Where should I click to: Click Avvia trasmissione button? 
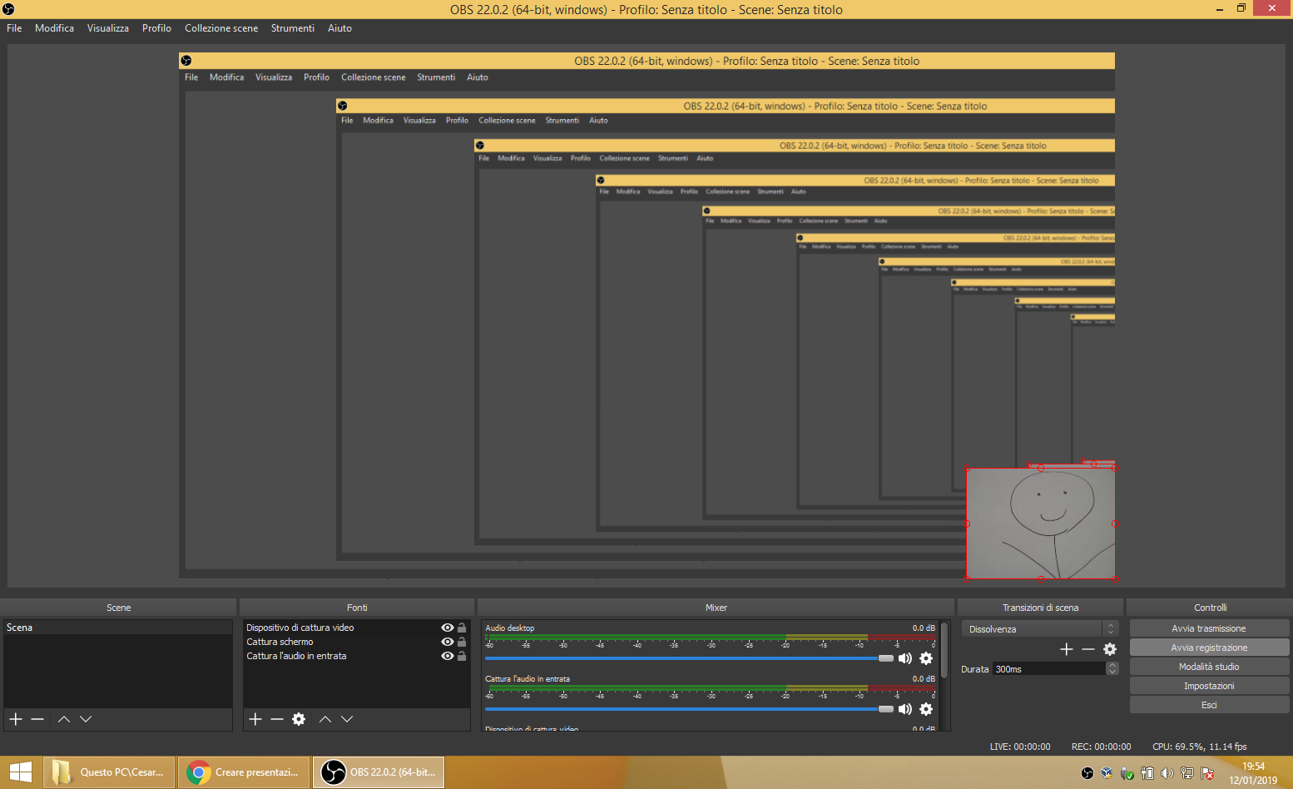1209,628
